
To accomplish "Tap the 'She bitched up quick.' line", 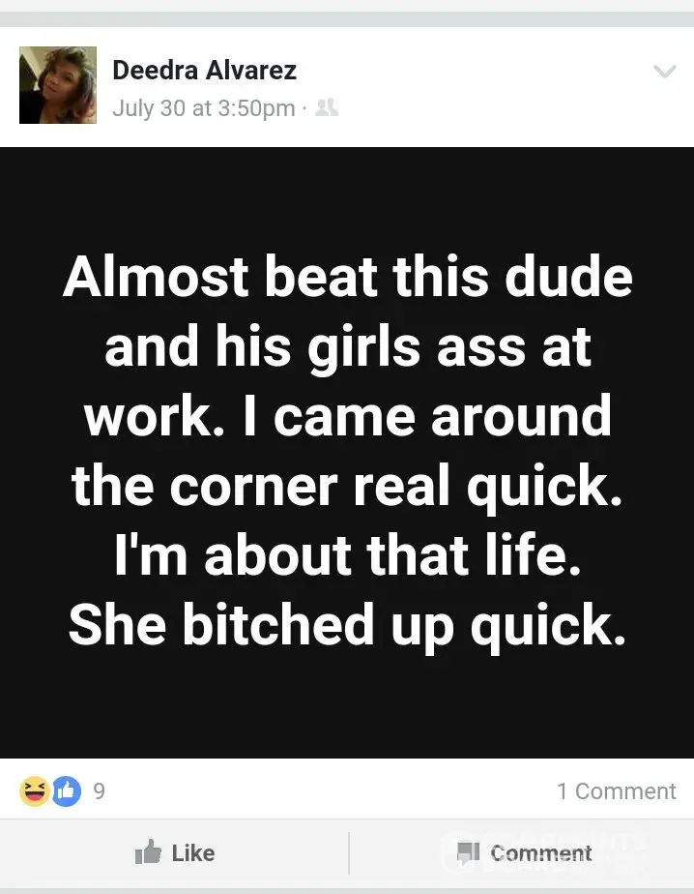I will pos(348,625).
